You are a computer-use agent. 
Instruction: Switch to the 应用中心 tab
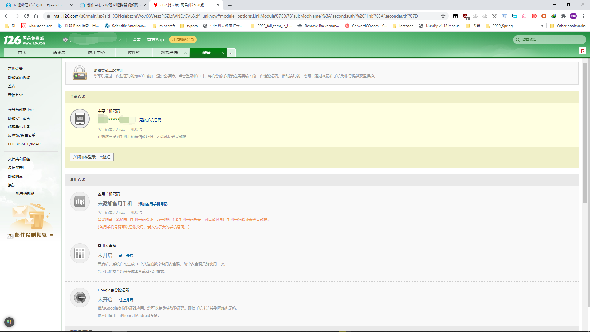coord(96,52)
